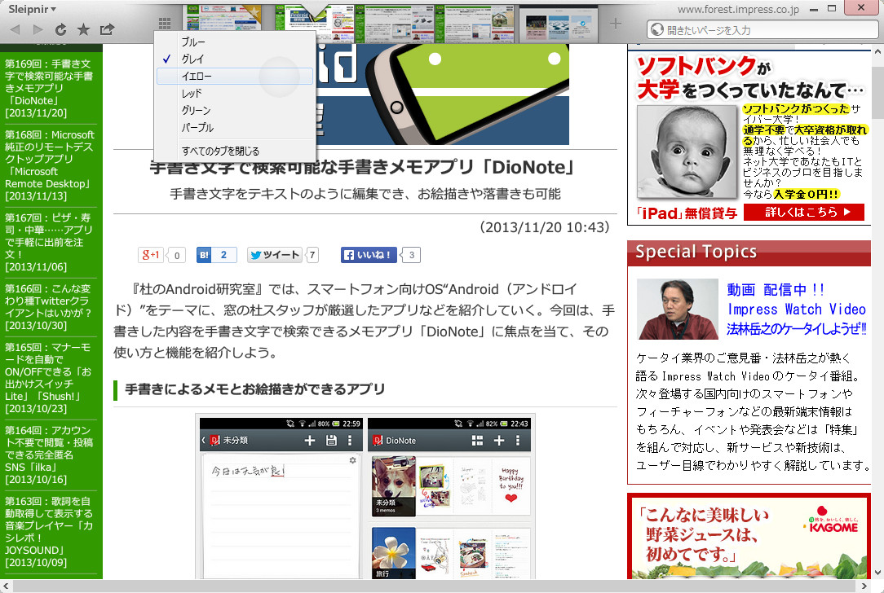Choose パープル in the color menu
The image size is (884, 593).
[235, 128]
